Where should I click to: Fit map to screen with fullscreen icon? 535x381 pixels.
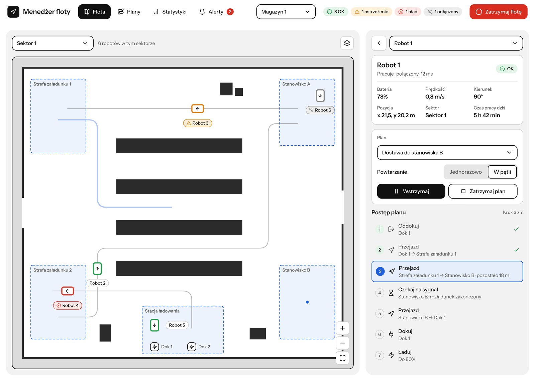tap(342, 358)
